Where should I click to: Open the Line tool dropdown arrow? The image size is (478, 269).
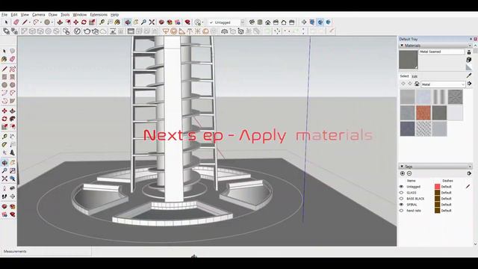point(30,22)
